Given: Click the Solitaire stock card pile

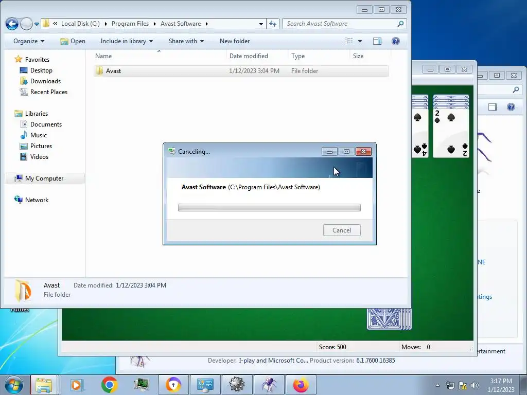Looking at the screenshot, I should [x=389, y=319].
